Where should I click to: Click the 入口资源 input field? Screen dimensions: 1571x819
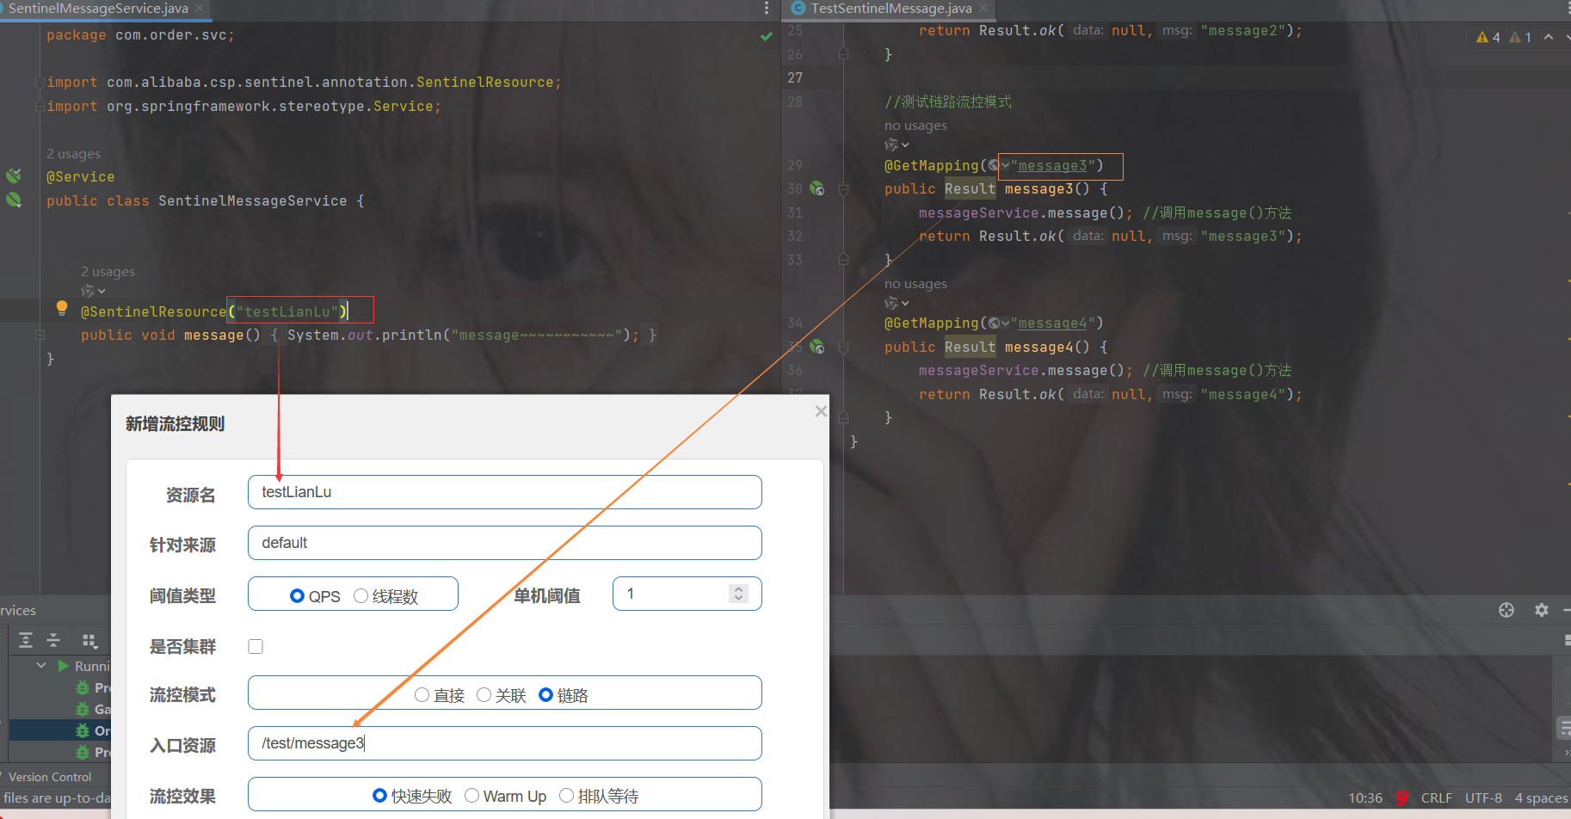(x=505, y=743)
